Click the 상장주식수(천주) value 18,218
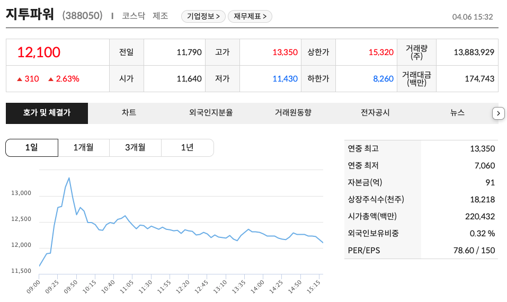Viewport: 507px width, 302px height. (483, 200)
